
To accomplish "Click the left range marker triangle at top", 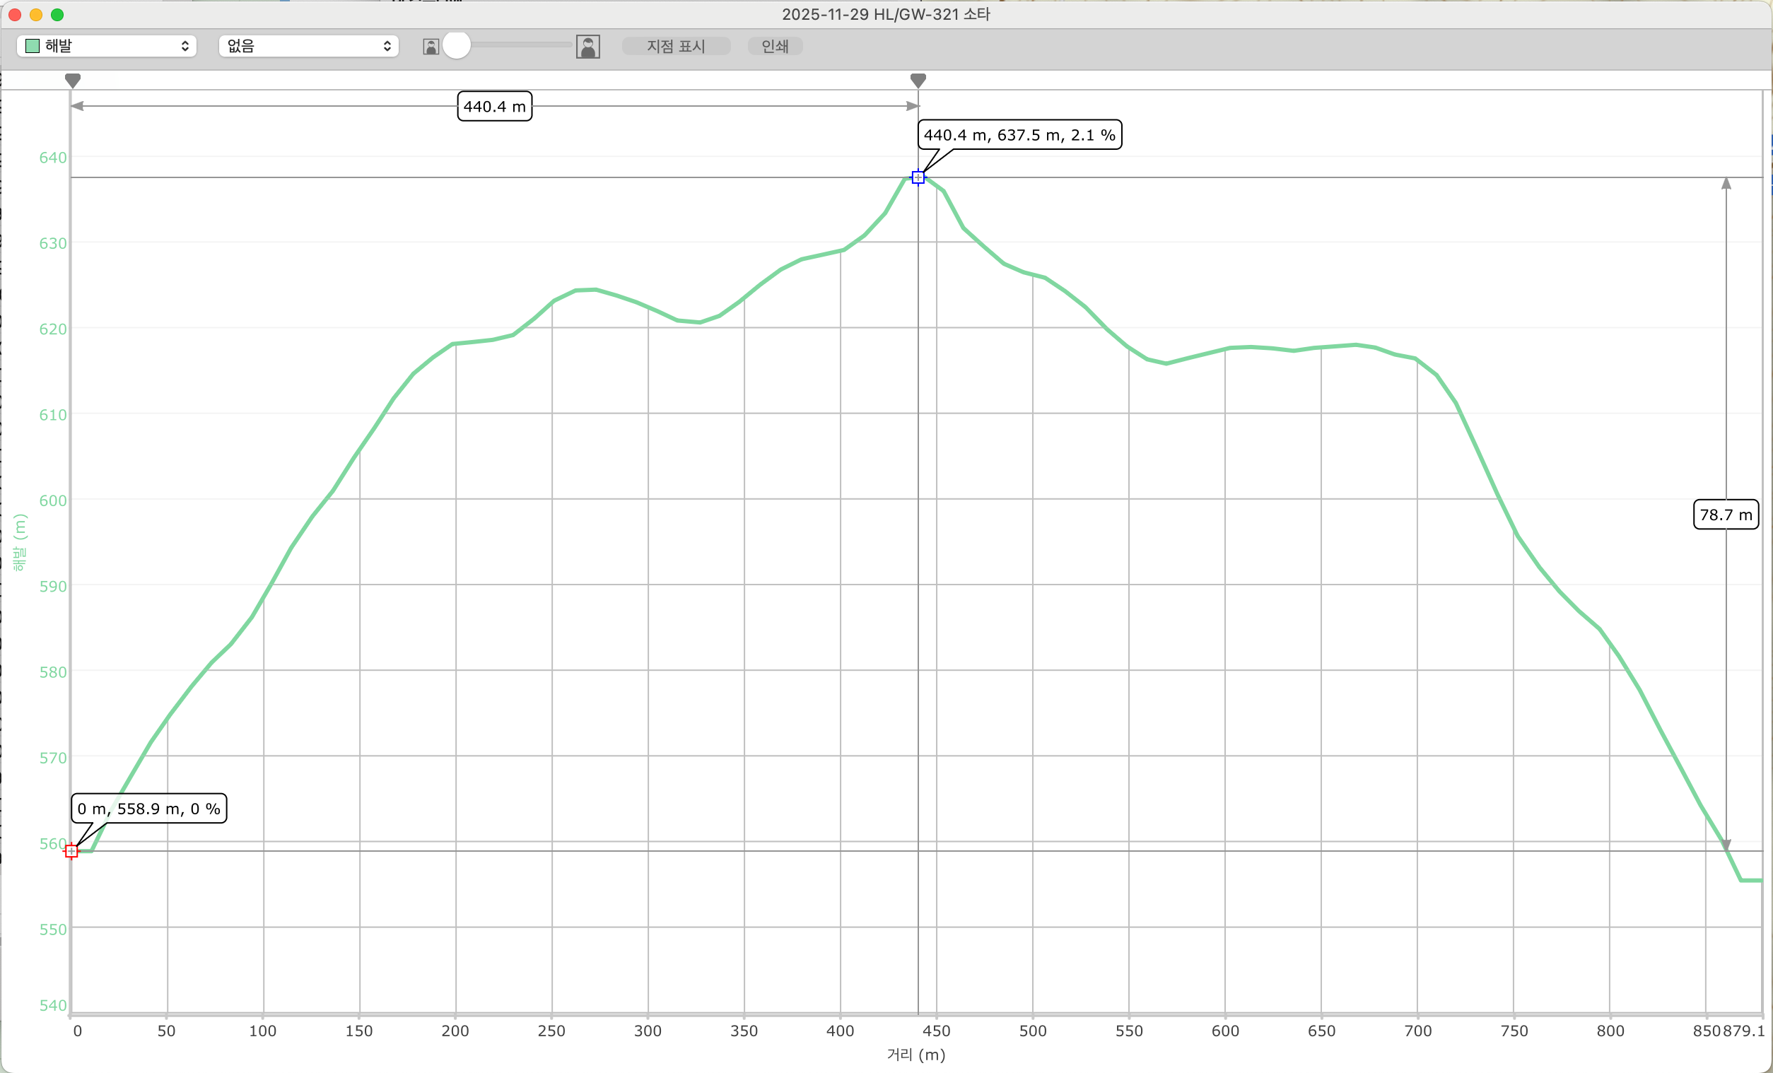I will click(73, 80).
